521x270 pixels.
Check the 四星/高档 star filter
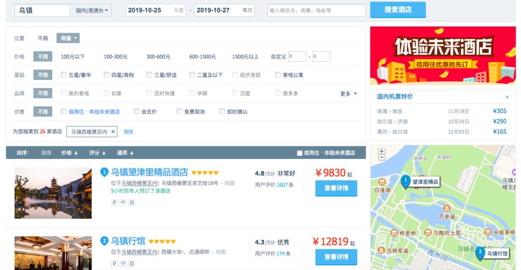(x=106, y=75)
